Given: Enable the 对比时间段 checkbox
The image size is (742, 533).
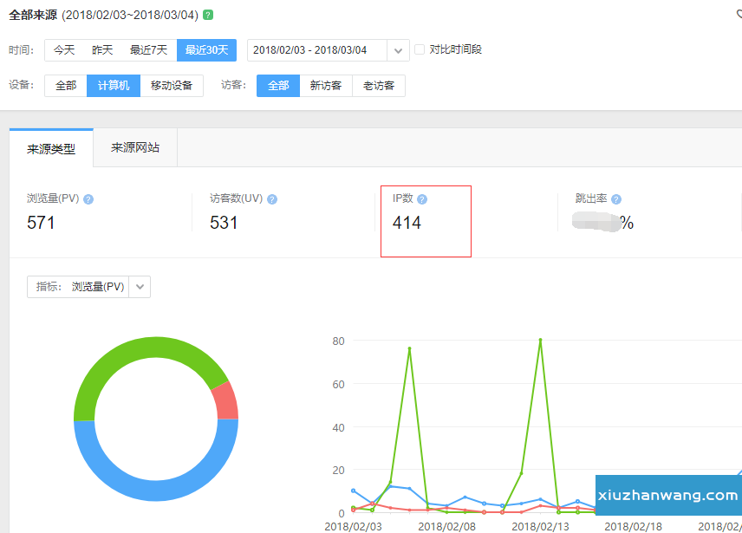Looking at the screenshot, I should tap(420, 49).
